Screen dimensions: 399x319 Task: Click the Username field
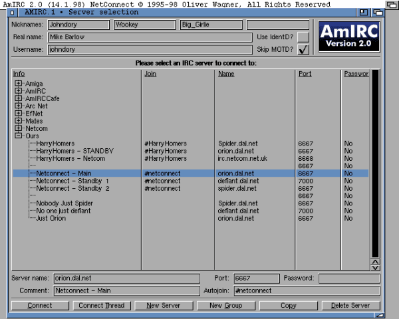150,50
